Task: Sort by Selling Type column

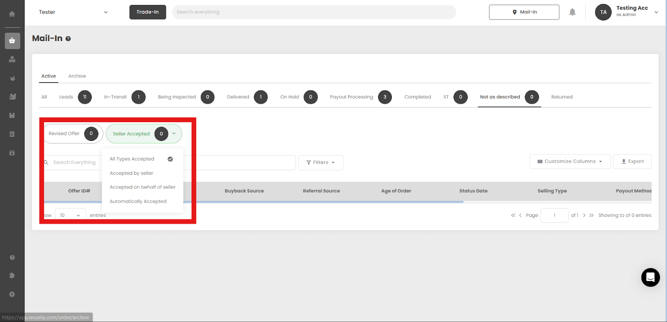Action: [552, 191]
